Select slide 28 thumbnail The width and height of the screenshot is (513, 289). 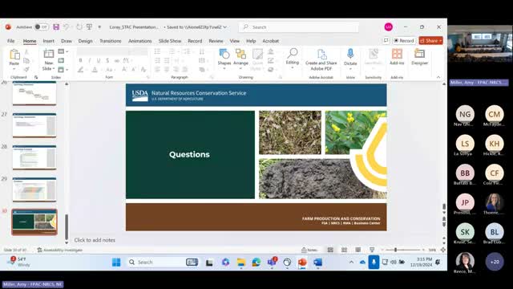tap(34, 157)
